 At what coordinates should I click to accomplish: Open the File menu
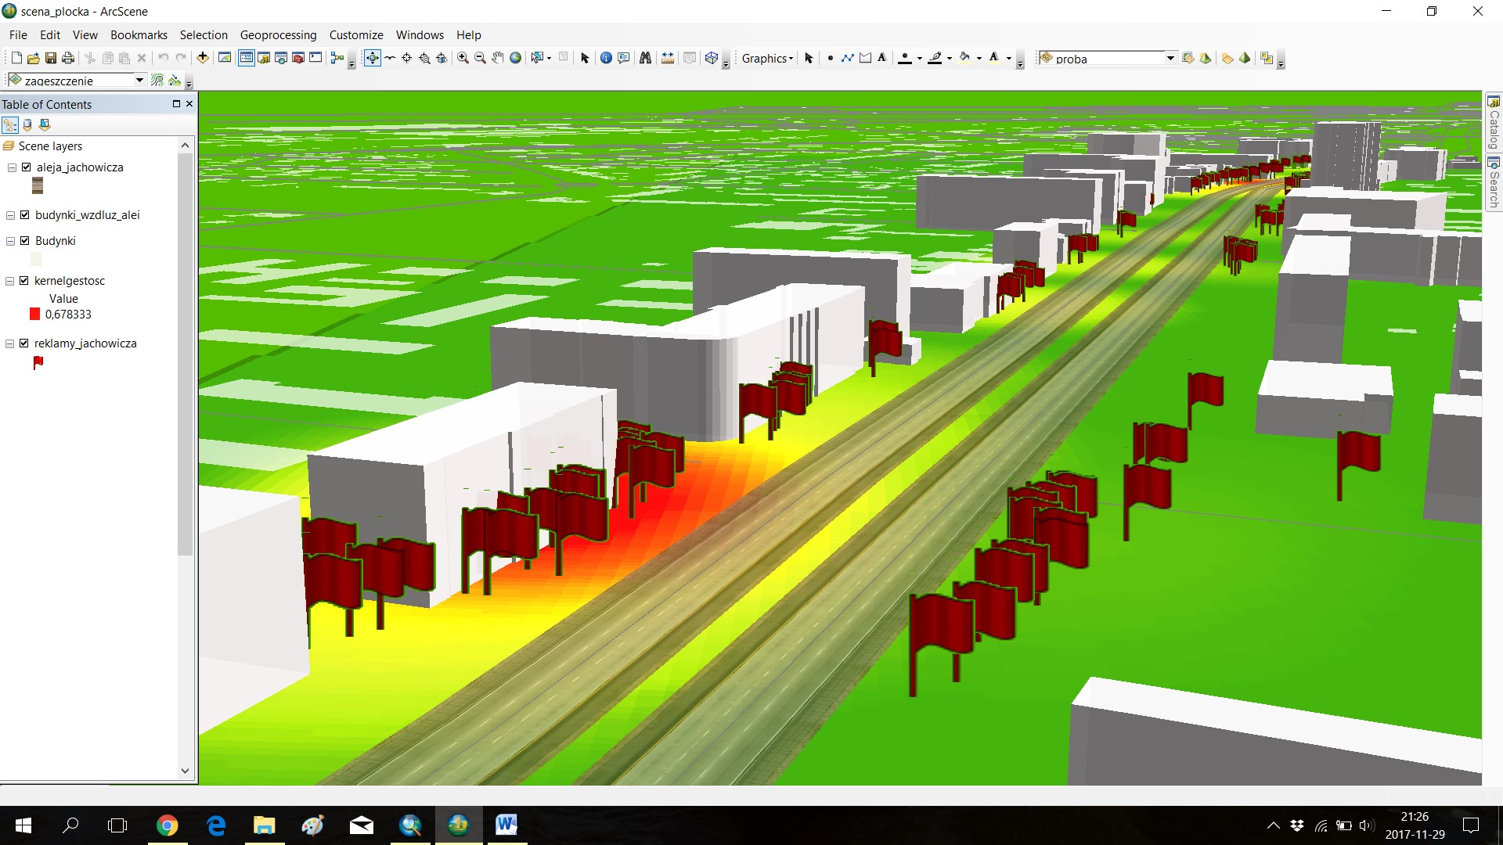[x=18, y=35]
